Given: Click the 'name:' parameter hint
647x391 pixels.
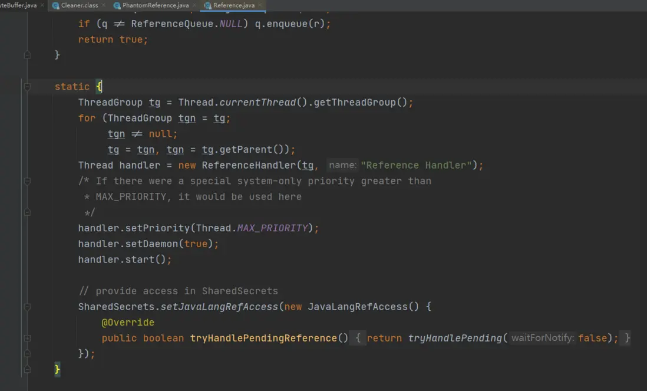Looking at the screenshot, I should tap(342, 165).
